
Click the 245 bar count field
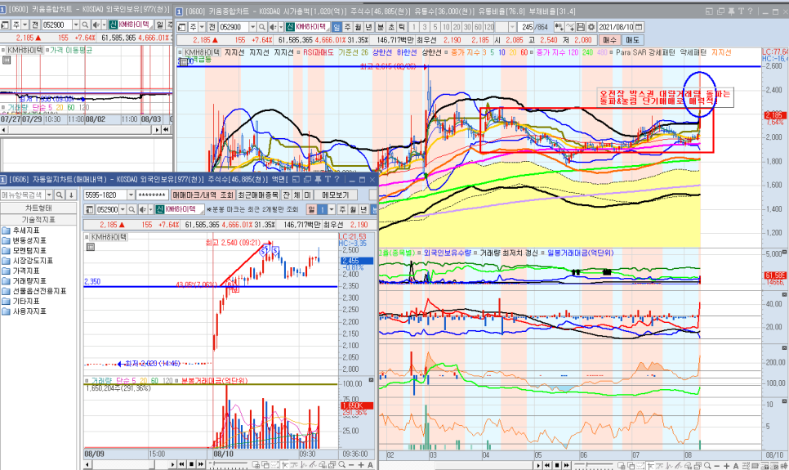(526, 27)
